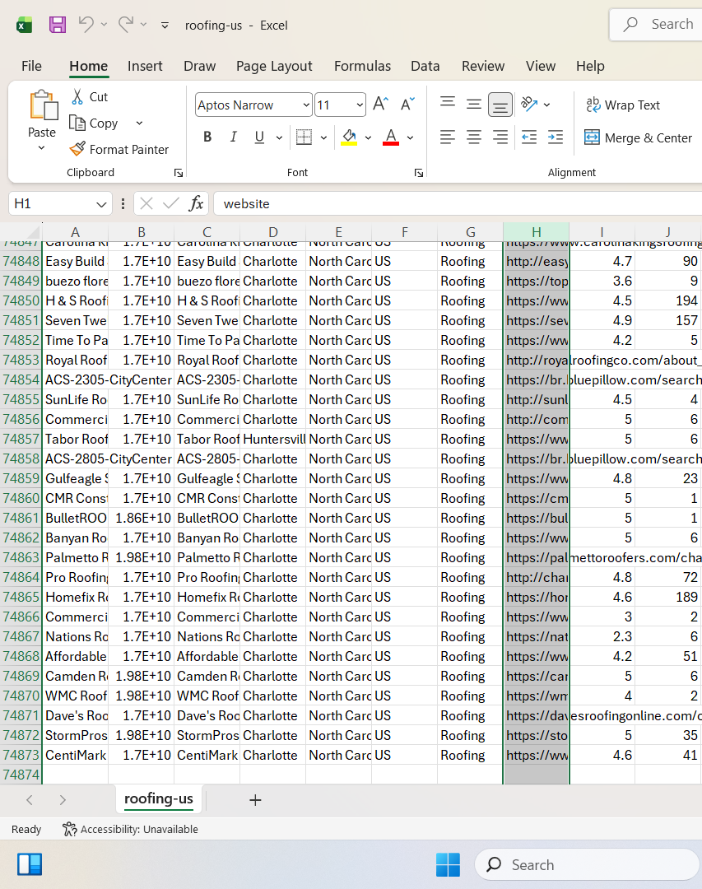Screen dimensions: 702x889
Task: Open the Windows Start button
Action: 448,864
